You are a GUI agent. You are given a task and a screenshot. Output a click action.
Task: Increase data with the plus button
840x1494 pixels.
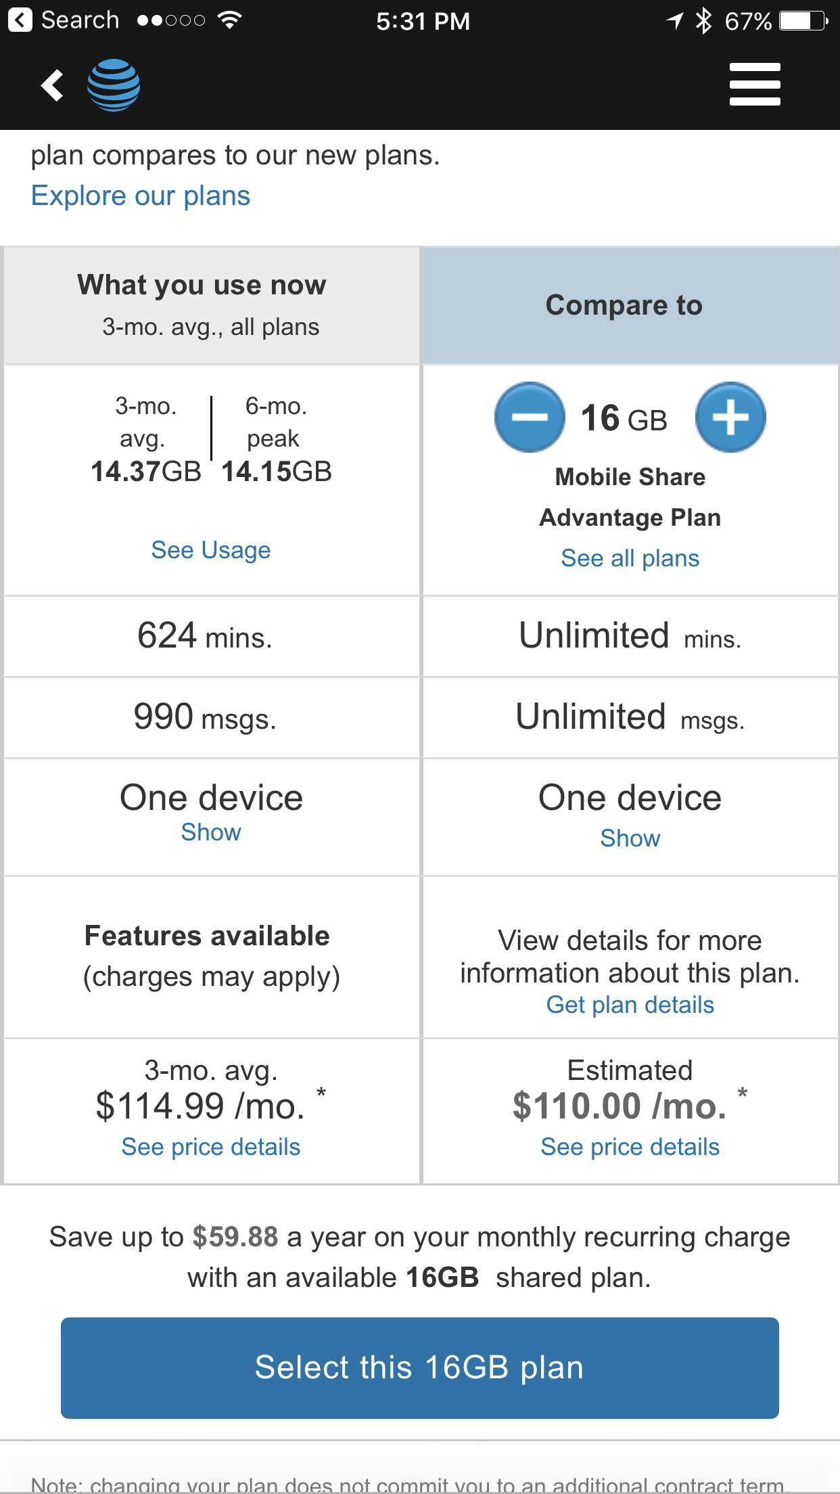730,417
